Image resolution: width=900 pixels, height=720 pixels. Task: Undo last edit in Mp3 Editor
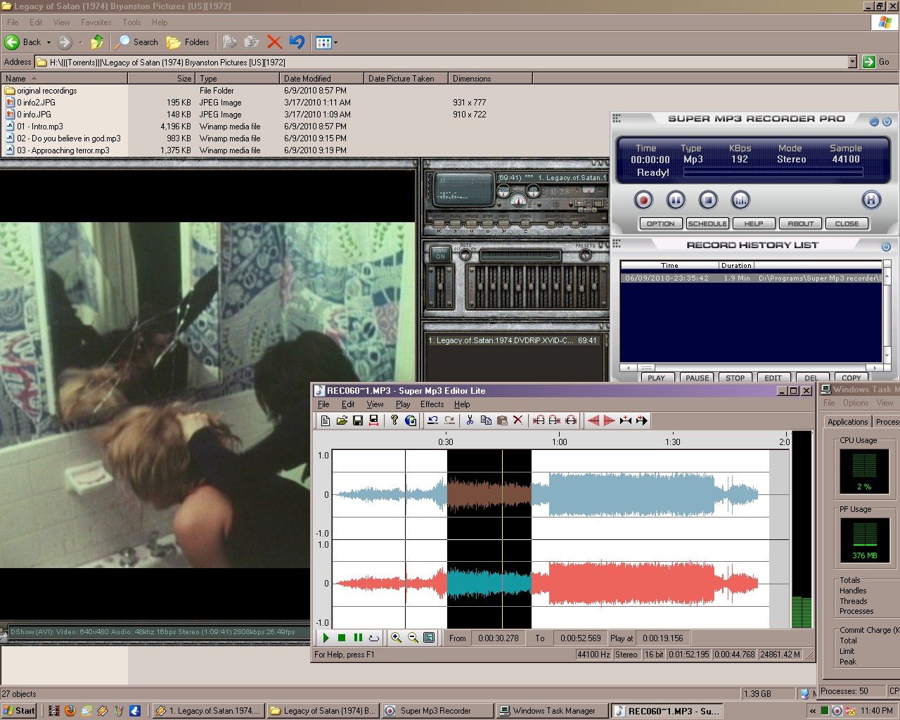tap(433, 420)
